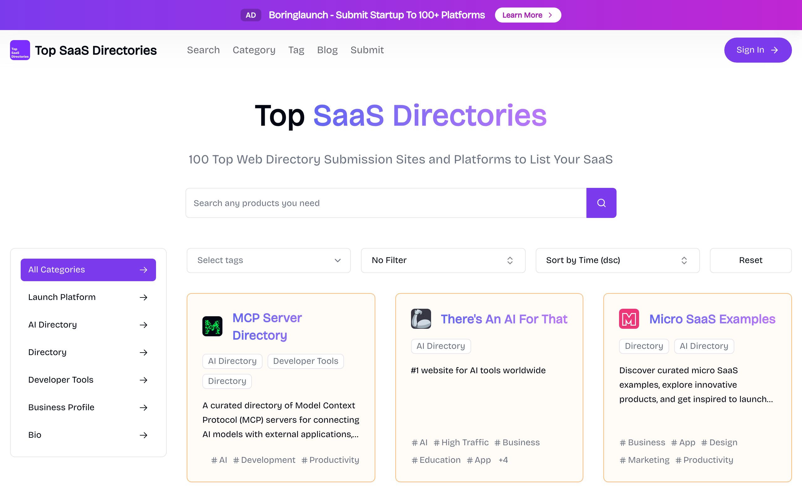Screen dimensions: 802x501
Task: Focus the product search input field
Action: tap(386, 203)
